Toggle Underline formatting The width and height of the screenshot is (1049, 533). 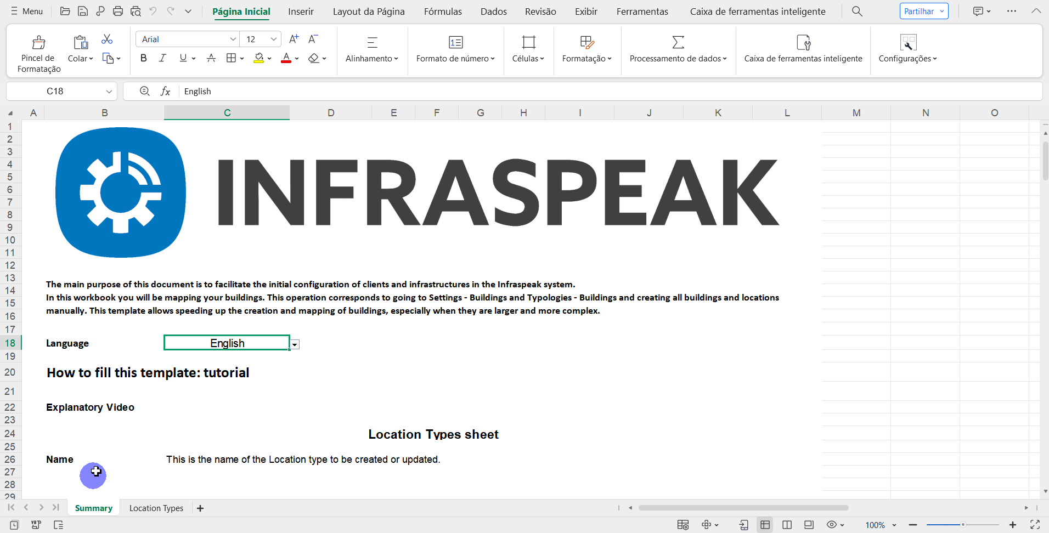pyautogui.click(x=183, y=58)
